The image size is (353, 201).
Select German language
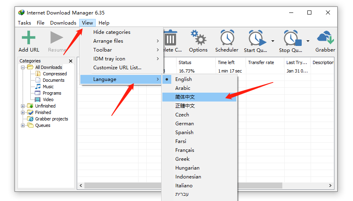200,124
